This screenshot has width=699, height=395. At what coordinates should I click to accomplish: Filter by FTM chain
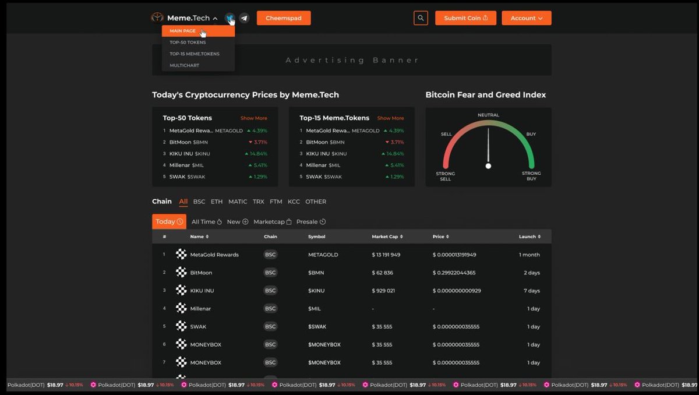click(x=276, y=202)
